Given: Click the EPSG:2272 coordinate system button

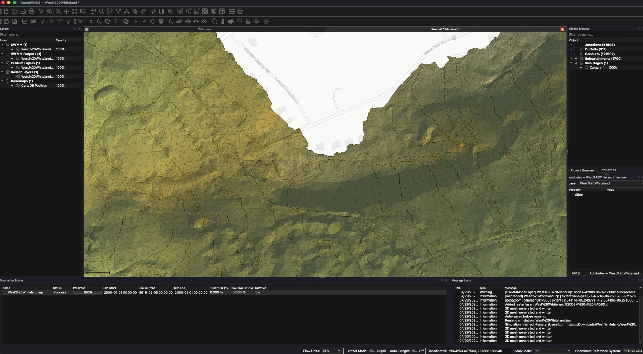Looking at the screenshot, I should point(633,351).
